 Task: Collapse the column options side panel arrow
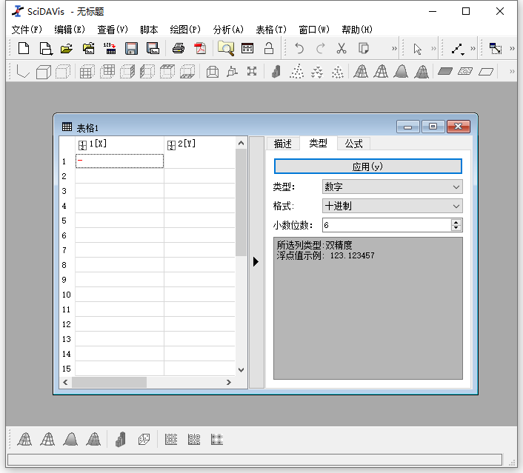tap(256, 261)
